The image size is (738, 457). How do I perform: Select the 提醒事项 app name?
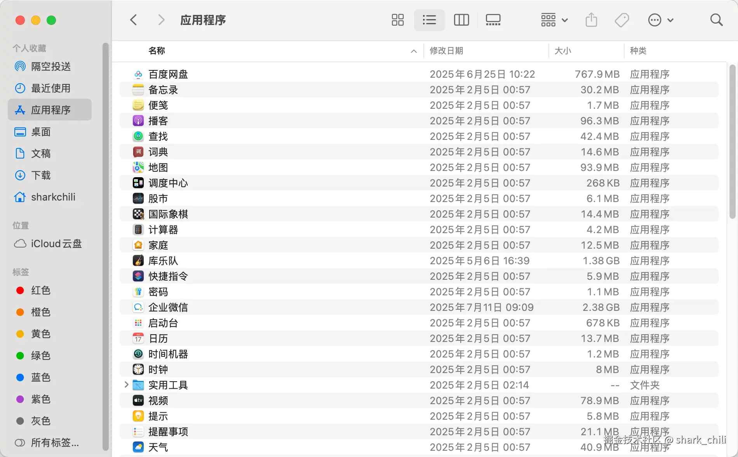point(168,432)
